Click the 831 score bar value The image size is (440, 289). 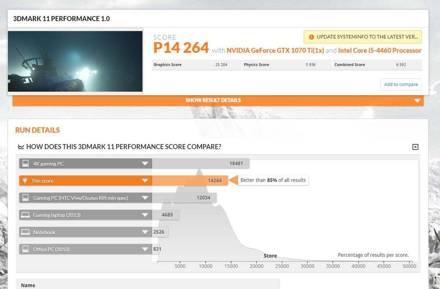(x=157, y=249)
